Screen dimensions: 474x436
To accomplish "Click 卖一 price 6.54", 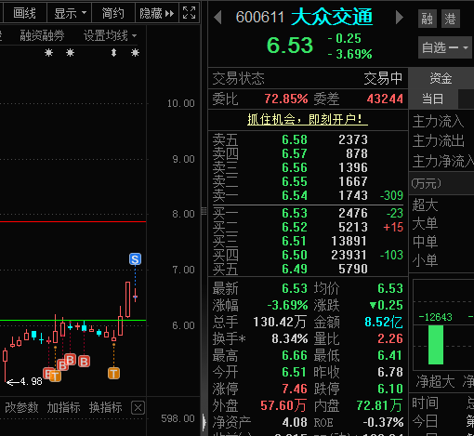I will click(x=295, y=195).
